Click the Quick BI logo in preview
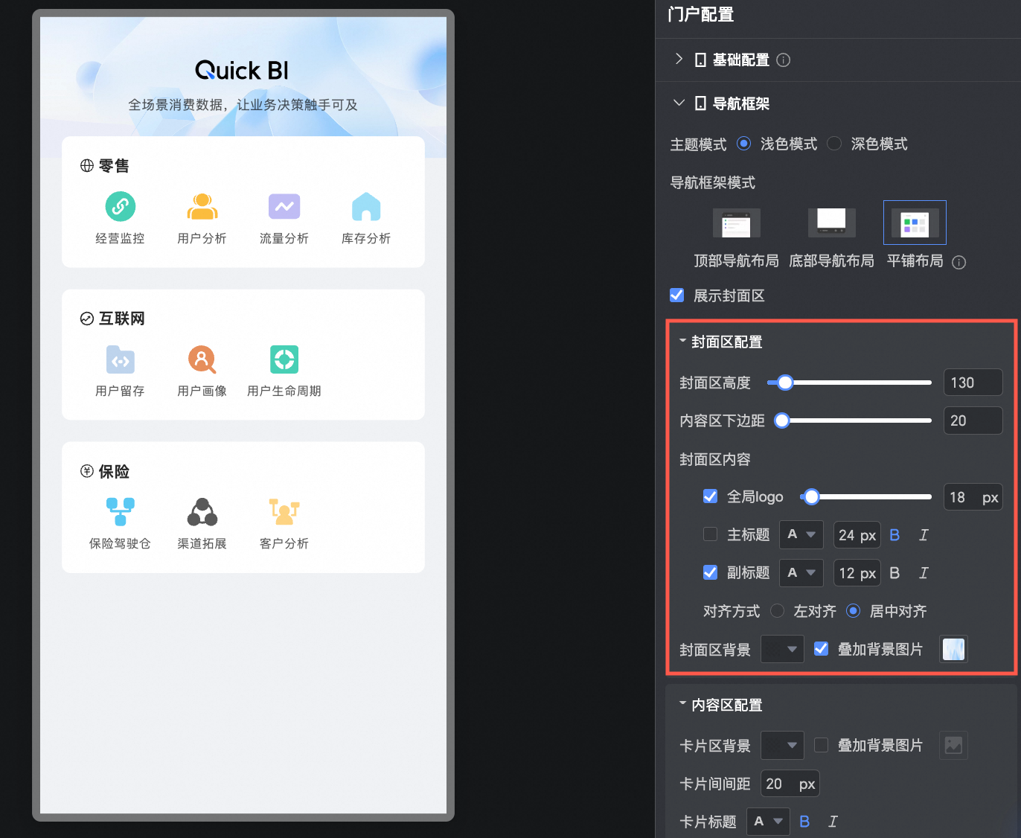This screenshot has height=838, width=1021. [x=242, y=71]
